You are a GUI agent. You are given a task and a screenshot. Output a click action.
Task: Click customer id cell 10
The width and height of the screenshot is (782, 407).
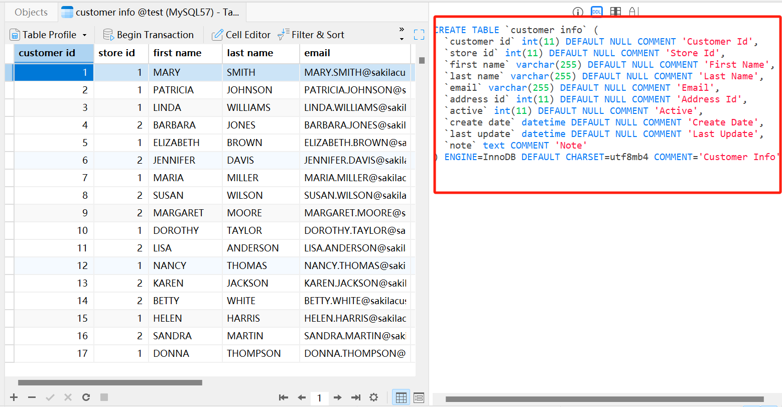pos(54,230)
